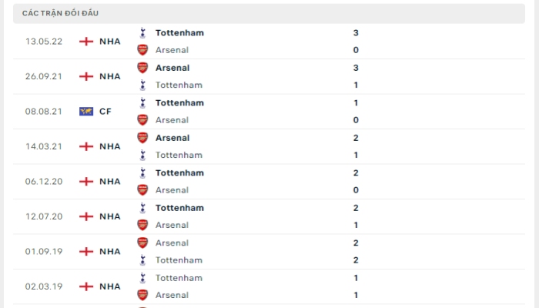Open Tottenham team link in 08.08.21 match
539x308 pixels.
[179, 102]
